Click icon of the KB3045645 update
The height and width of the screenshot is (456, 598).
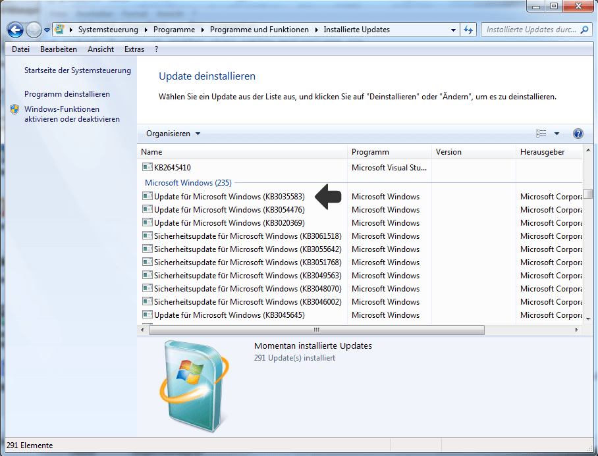(148, 315)
